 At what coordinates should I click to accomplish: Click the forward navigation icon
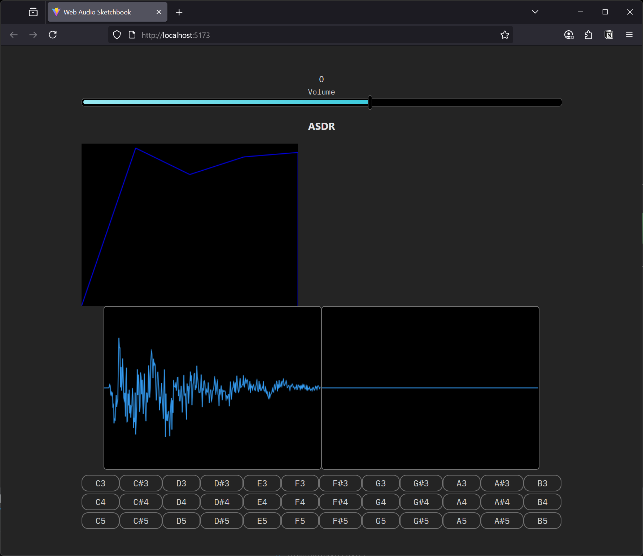tap(33, 35)
